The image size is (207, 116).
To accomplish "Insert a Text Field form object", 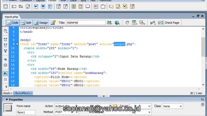I will click(14, 6).
